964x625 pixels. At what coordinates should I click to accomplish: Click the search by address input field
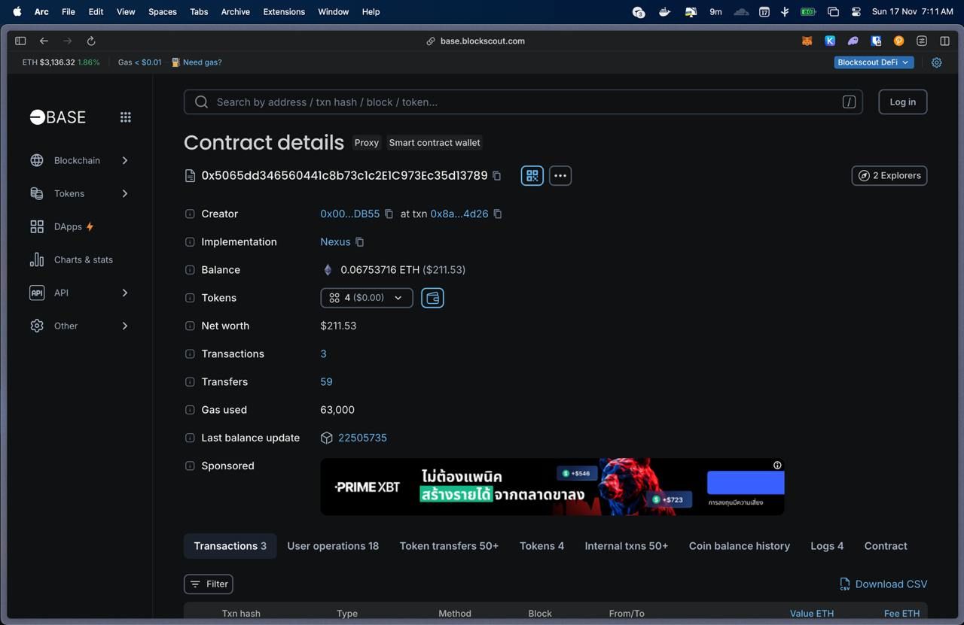pyautogui.click(x=523, y=102)
